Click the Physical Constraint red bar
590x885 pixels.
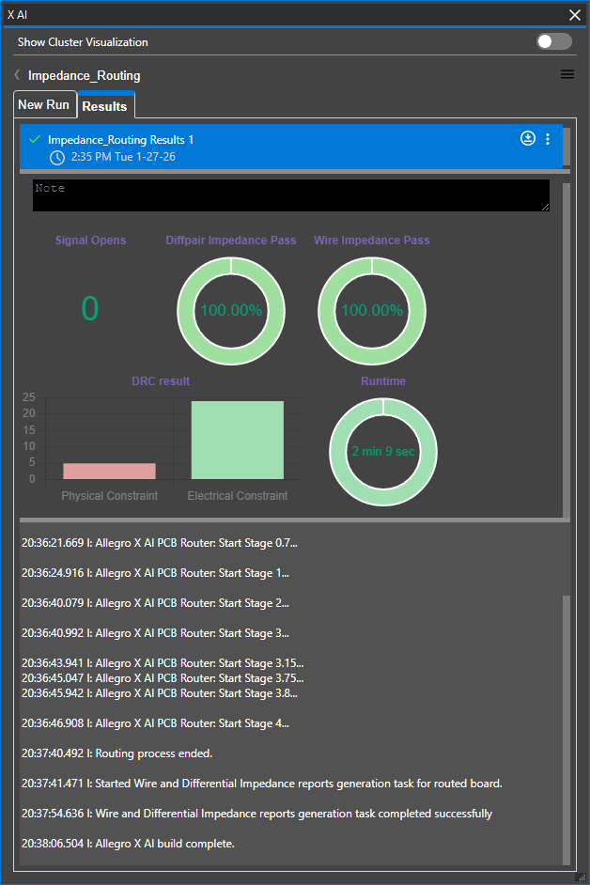[x=110, y=471]
